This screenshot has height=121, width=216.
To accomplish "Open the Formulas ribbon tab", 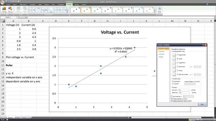I will point(33,4).
